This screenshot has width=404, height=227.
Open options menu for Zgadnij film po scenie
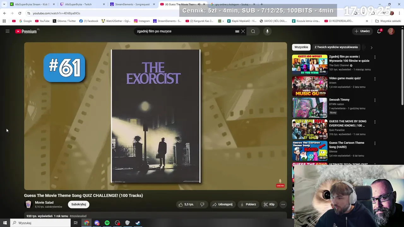pyautogui.click(x=375, y=57)
